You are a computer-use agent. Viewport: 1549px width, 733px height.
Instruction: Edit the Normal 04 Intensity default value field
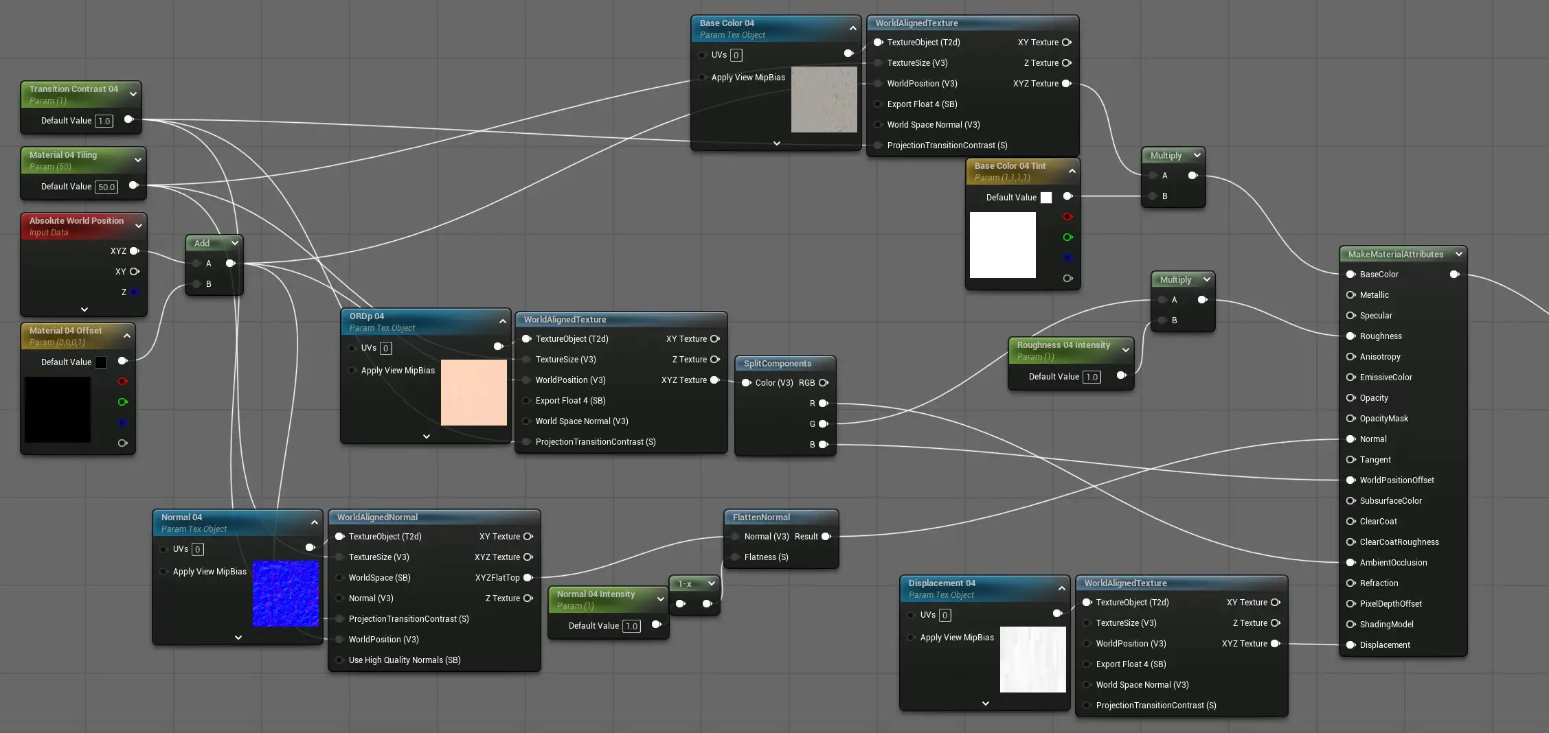(631, 626)
